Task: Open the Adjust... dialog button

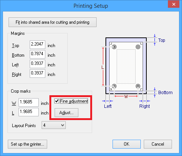Action: click(x=66, y=113)
